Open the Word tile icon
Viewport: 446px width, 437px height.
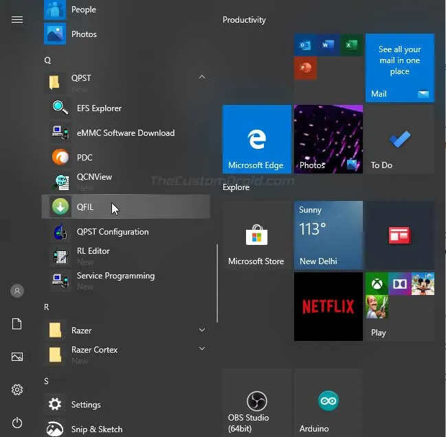[328, 45]
